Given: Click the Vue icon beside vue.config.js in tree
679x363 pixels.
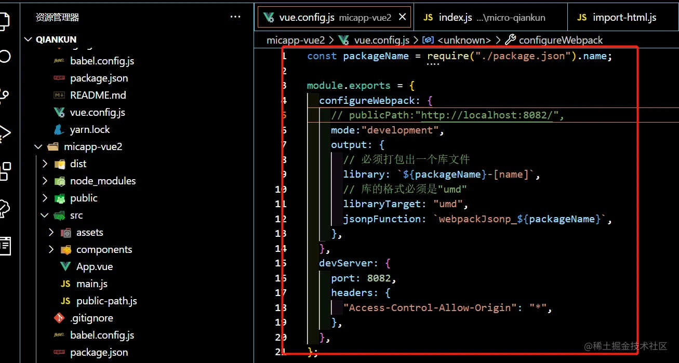Looking at the screenshot, I should [59, 112].
